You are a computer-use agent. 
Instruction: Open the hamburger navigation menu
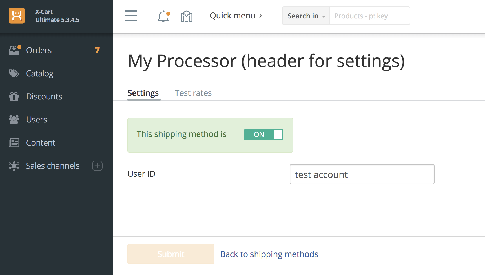coord(131,16)
